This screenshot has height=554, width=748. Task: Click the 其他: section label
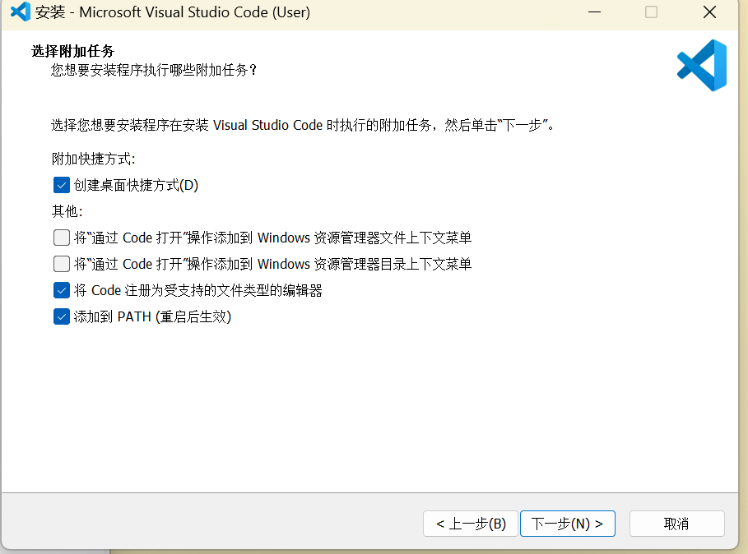(x=67, y=211)
